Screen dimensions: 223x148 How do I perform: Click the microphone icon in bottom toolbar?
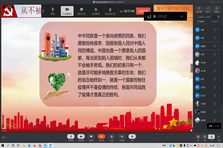coord(71,137)
